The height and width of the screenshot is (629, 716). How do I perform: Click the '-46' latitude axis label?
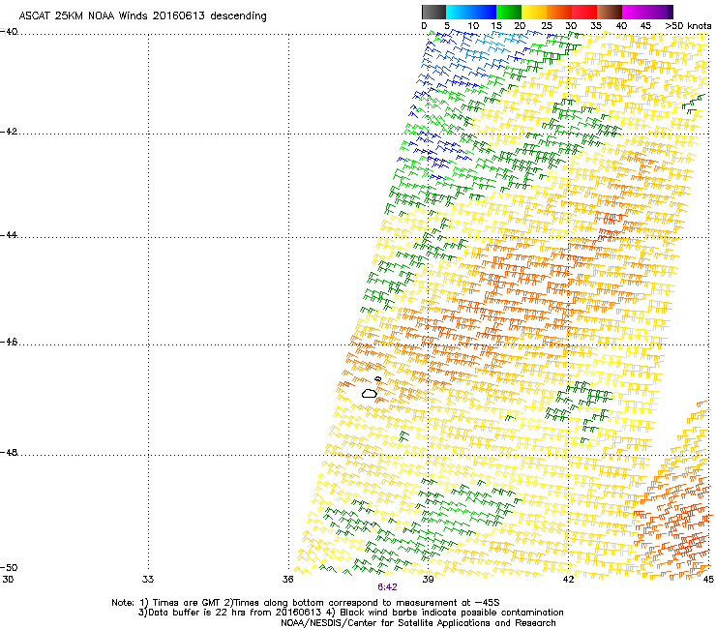tap(9, 343)
